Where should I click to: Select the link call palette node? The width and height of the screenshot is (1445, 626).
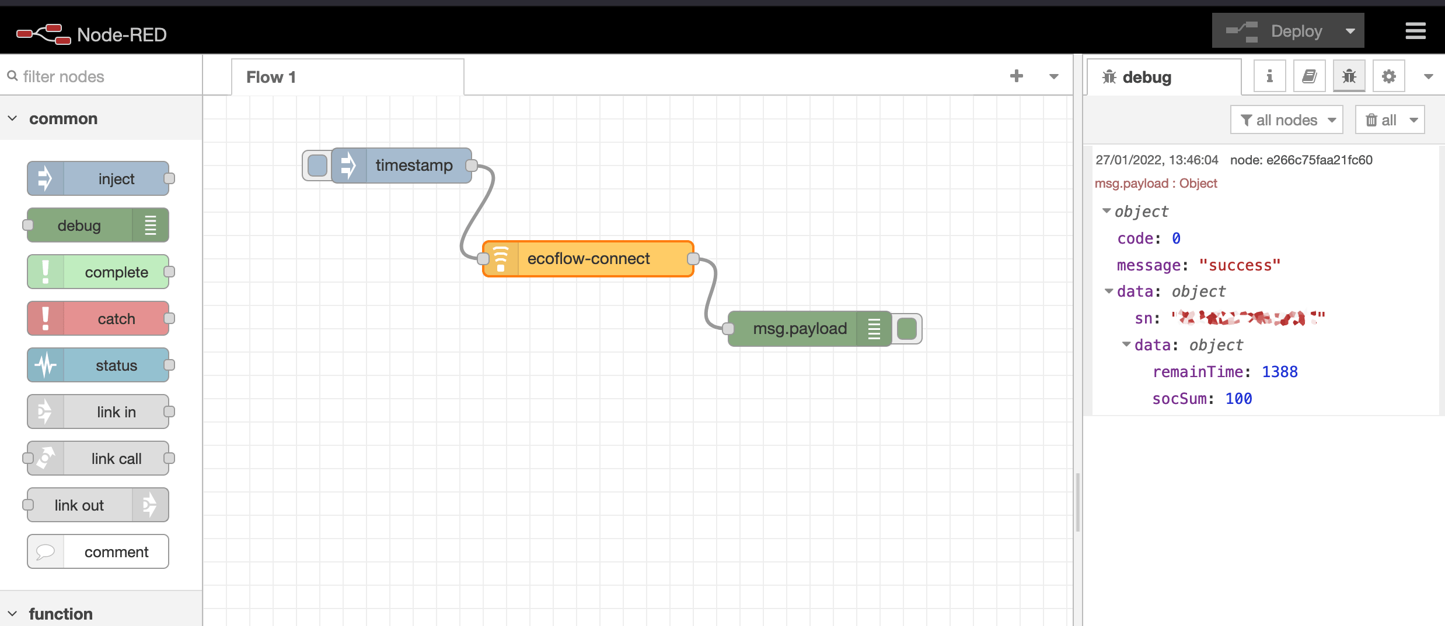[x=98, y=458]
